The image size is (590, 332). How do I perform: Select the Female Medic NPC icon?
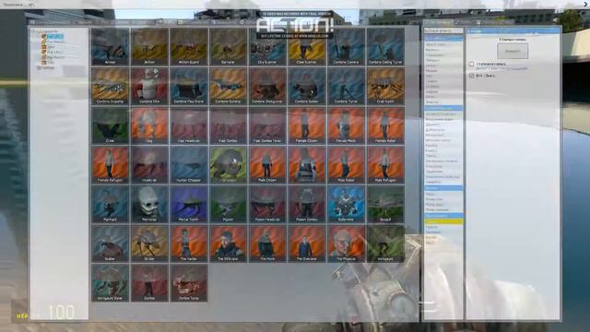347,125
